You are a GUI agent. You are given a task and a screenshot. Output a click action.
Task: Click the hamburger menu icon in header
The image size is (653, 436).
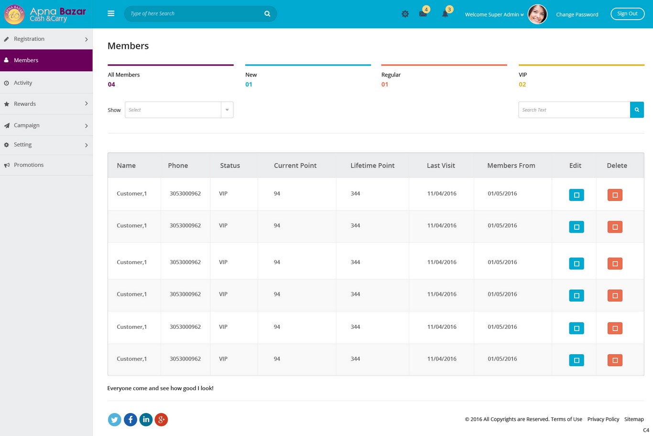111,13
